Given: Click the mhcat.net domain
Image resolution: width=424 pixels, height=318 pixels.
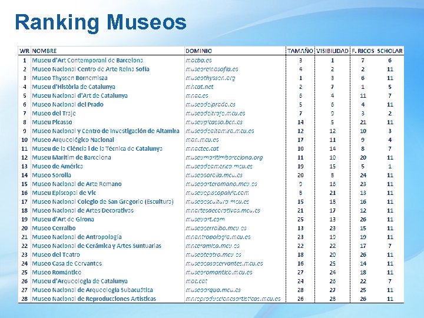Looking at the screenshot, I should tap(199, 87).
